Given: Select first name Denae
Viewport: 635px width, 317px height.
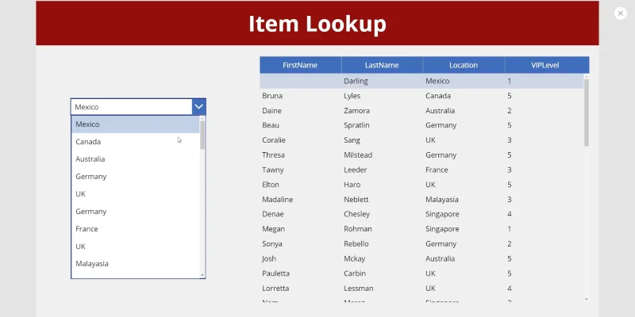Looking at the screenshot, I should [272, 214].
